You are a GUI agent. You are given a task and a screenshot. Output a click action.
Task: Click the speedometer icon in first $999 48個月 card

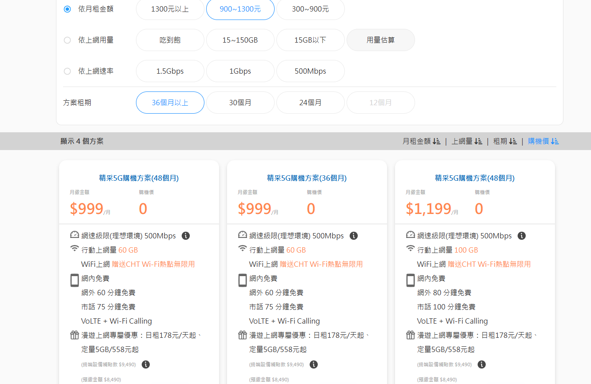click(x=75, y=235)
